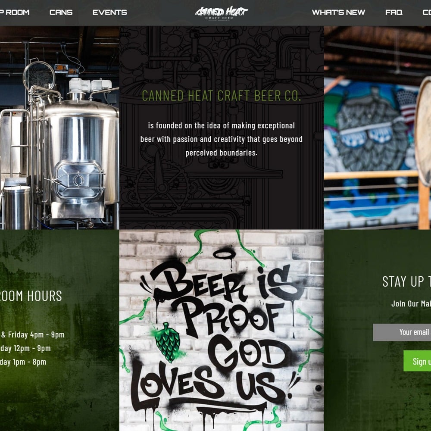Click the Canned Heat Craft Beer logo
The image size is (431, 431).
pyautogui.click(x=221, y=13)
